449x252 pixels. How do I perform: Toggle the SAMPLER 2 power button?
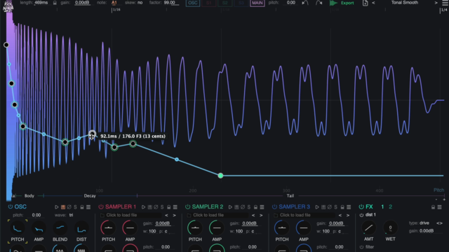[187, 206]
